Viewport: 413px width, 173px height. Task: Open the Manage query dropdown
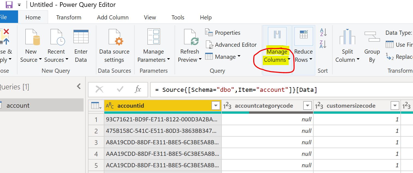pos(223,57)
